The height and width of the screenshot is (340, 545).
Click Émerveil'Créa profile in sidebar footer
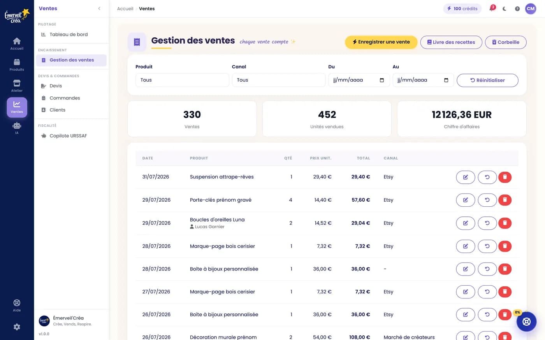[x=71, y=321]
